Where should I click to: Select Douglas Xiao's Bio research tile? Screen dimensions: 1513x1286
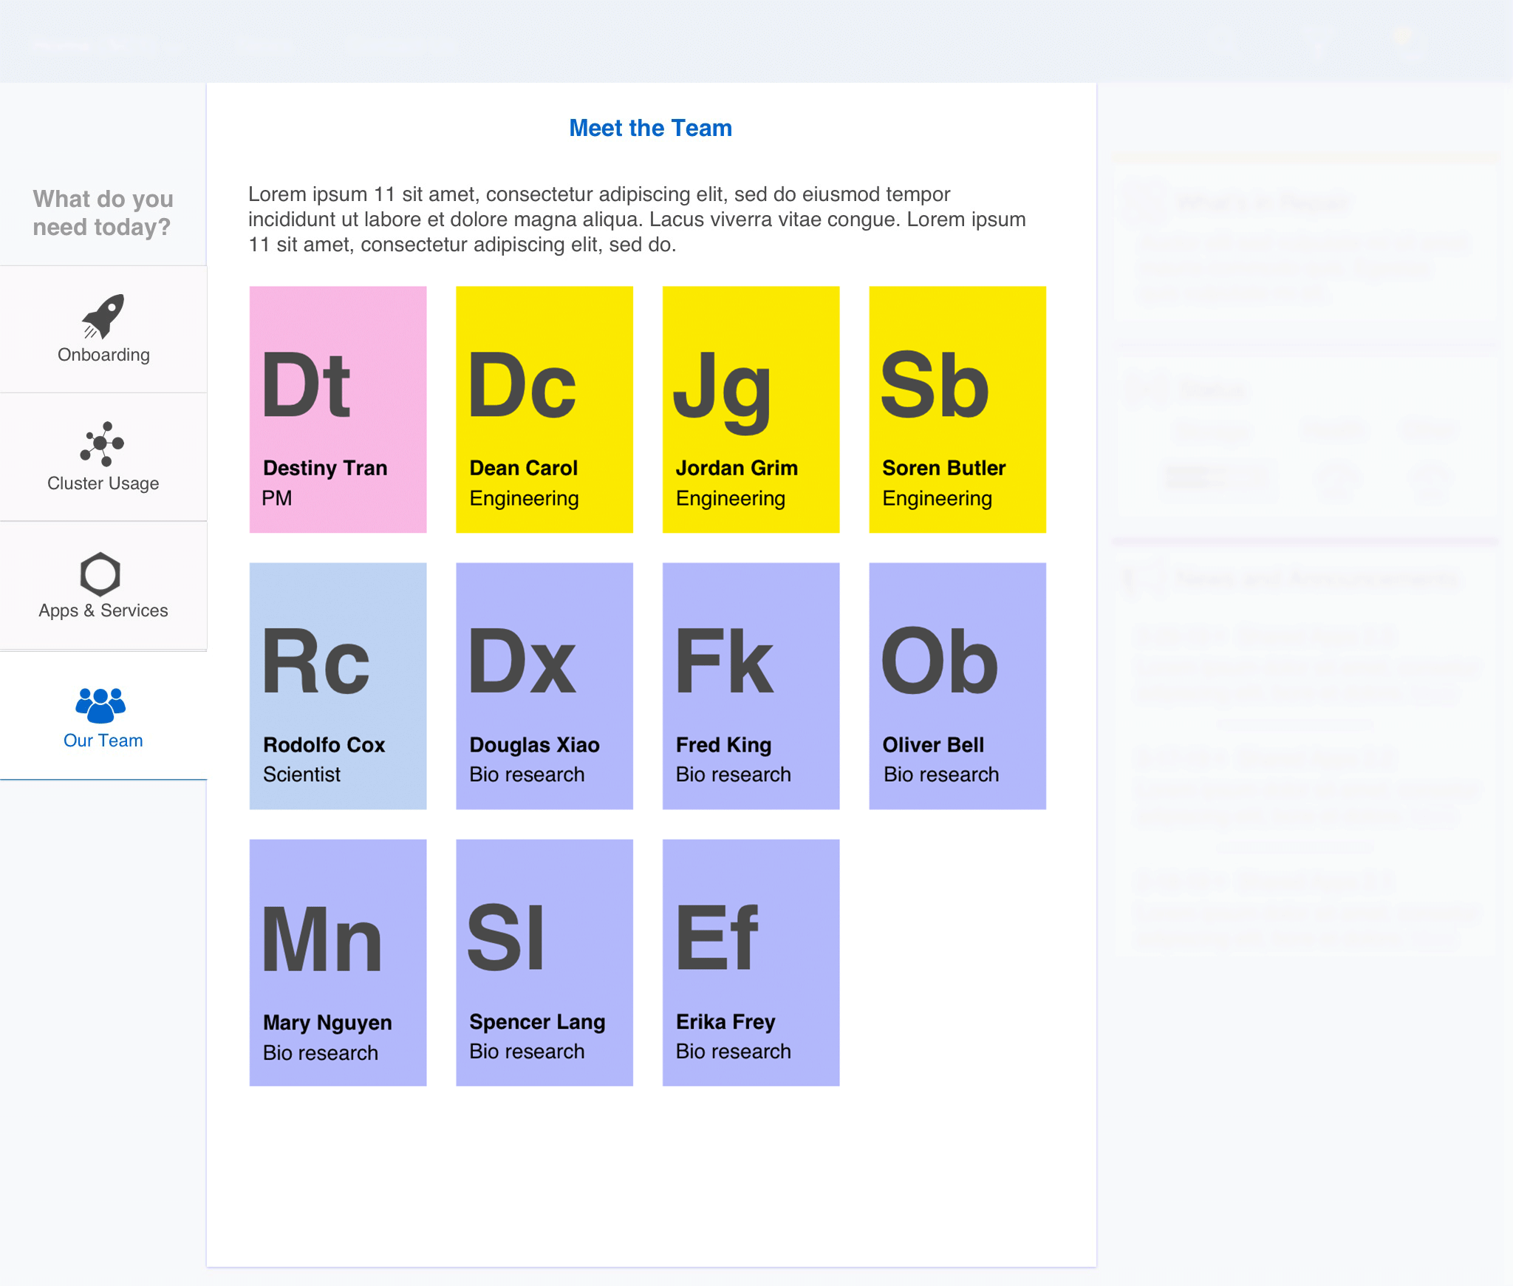(544, 686)
